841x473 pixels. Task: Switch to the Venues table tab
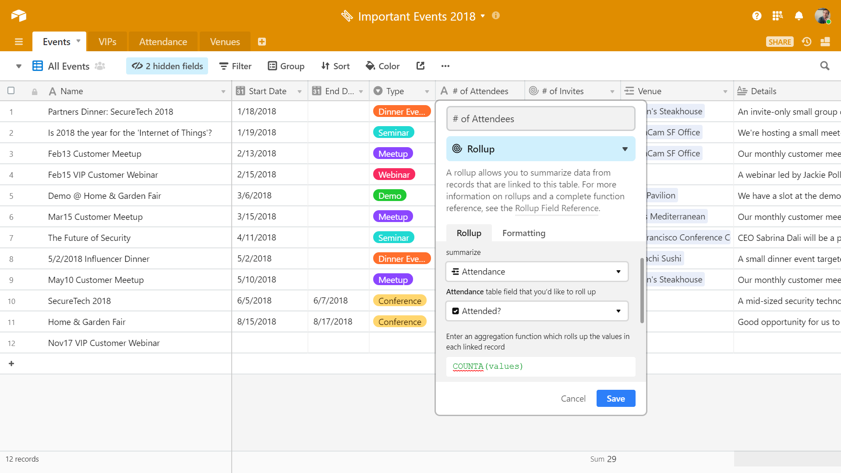point(225,42)
